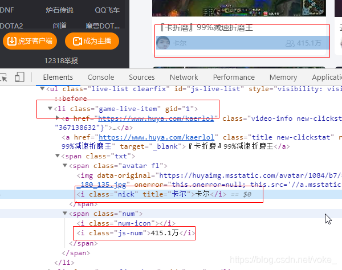This screenshot has width=342, height=270.
Task: Click the 415.1万 viewer count on the card
Action: point(309,43)
